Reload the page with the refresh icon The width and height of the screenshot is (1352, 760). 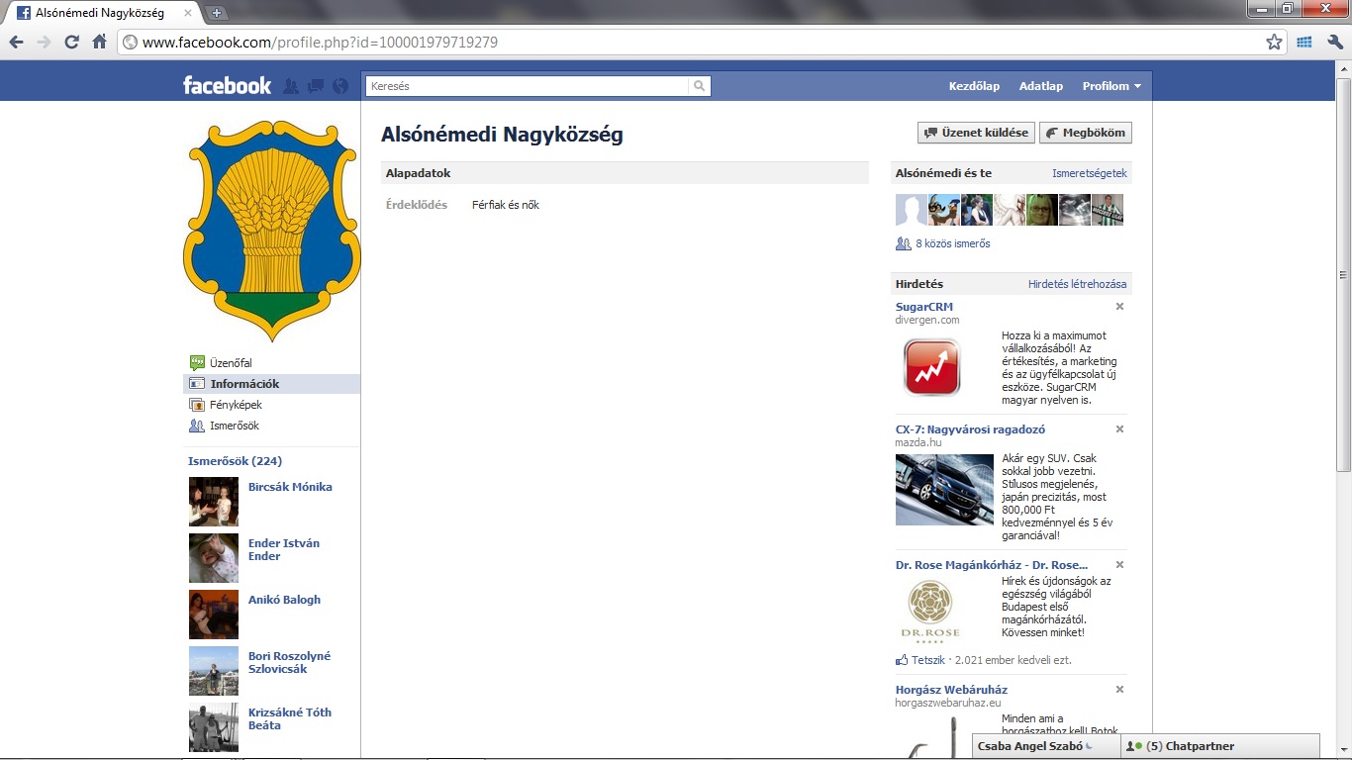coord(71,42)
